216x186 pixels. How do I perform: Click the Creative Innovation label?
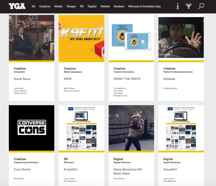coord(124,72)
